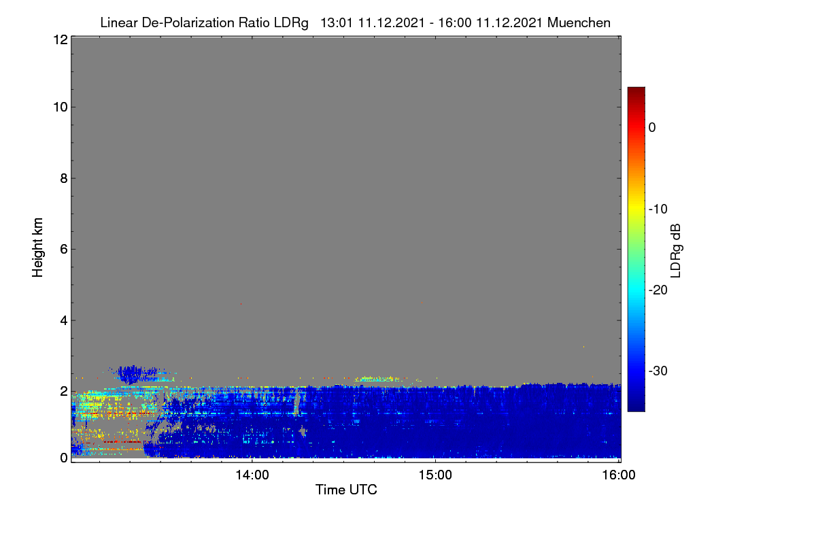Screen dimensions: 816x544
Task: Click the colorbar tick value '-10'
Action: (x=659, y=209)
